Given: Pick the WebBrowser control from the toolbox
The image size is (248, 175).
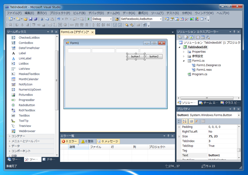Looking at the screenshot, I should (27, 131).
